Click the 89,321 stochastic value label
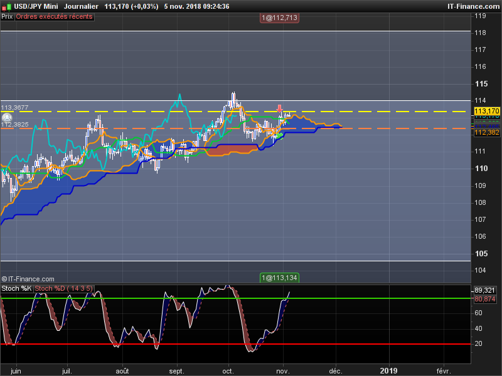The height and width of the screenshot is (376, 502). point(484,290)
